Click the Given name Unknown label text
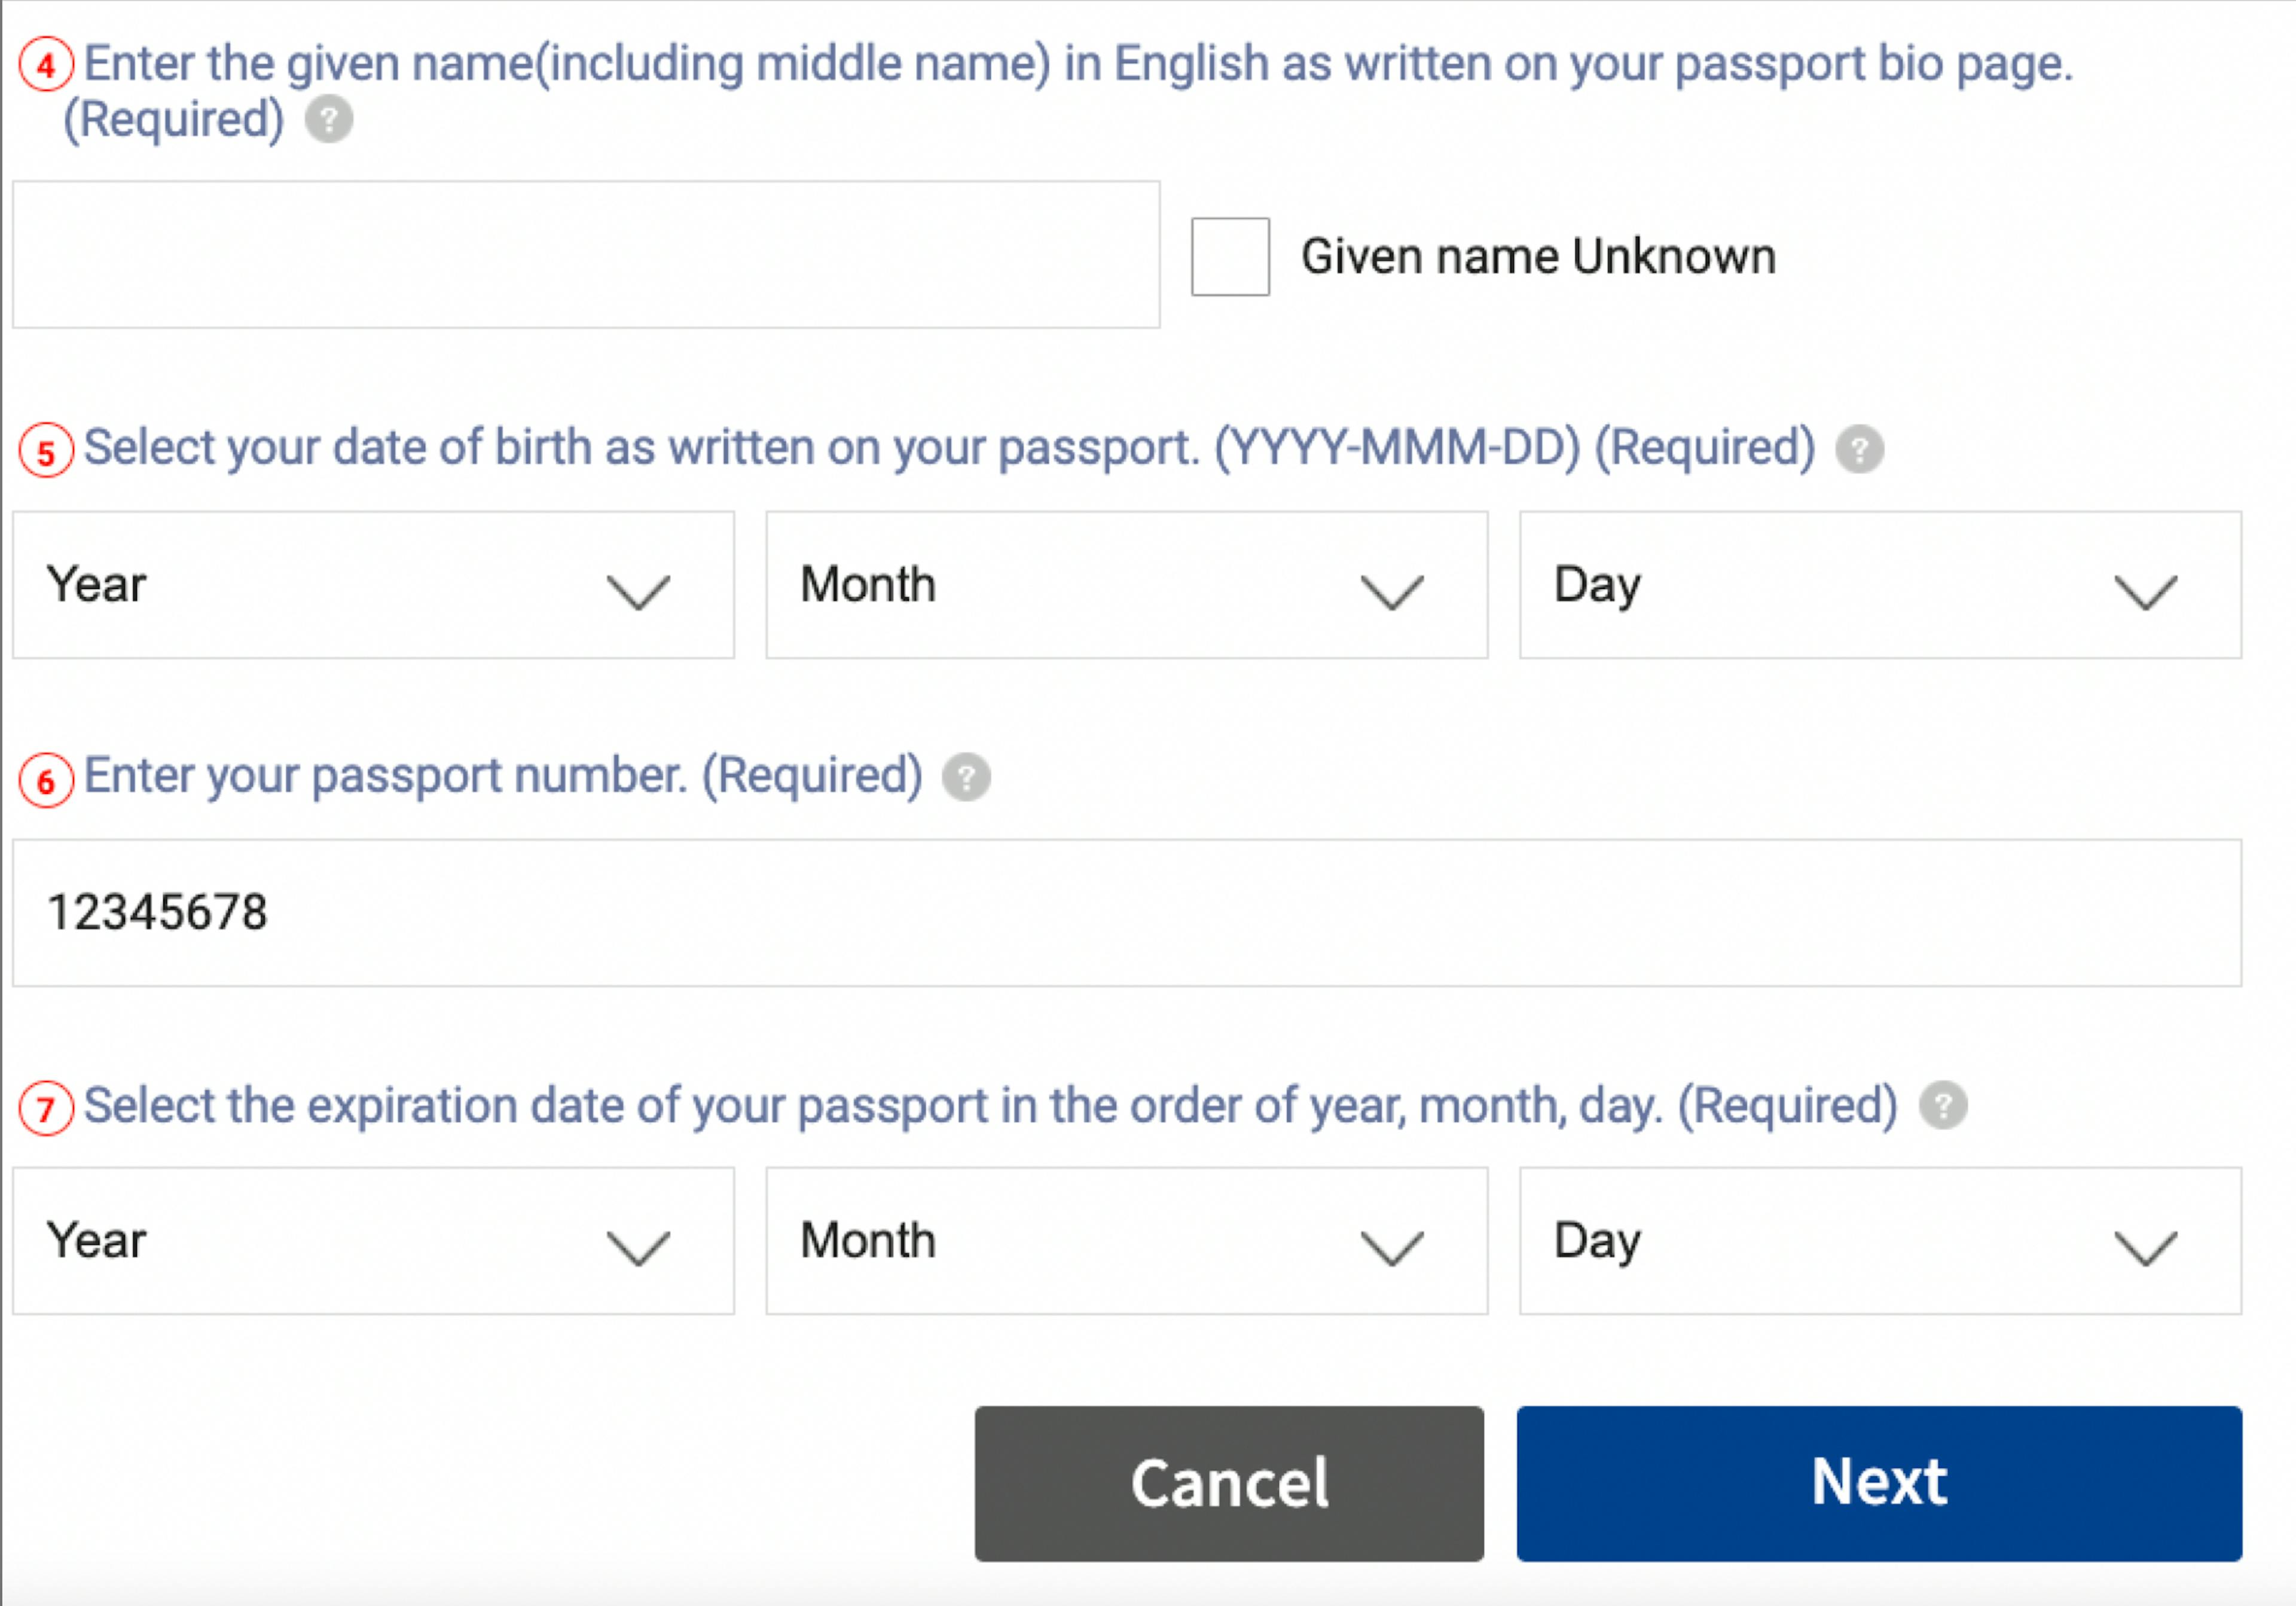Image resolution: width=2296 pixels, height=1606 pixels. [1538, 256]
